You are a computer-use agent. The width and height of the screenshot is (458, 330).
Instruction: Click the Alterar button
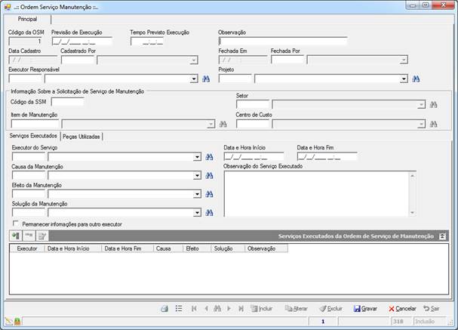(x=297, y=309)
